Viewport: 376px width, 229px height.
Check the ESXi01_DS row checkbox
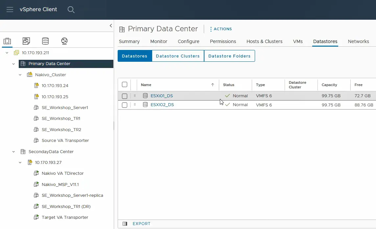tap(125, 96)
